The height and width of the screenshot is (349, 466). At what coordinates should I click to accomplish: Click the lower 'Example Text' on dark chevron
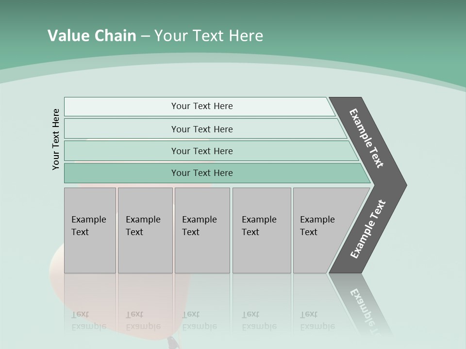point(368,229)
